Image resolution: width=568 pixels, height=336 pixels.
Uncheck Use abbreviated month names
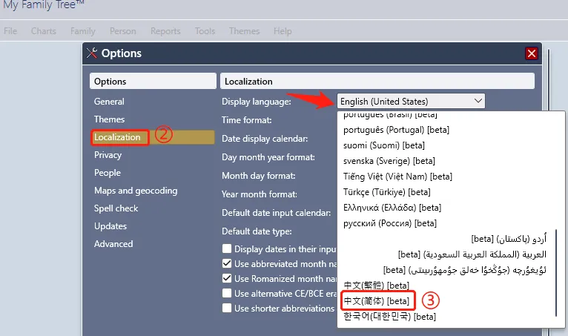tap(227, 263)
